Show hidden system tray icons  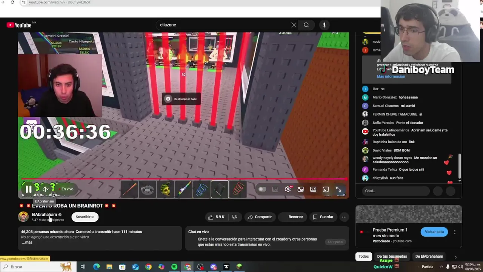coord(441,267)
